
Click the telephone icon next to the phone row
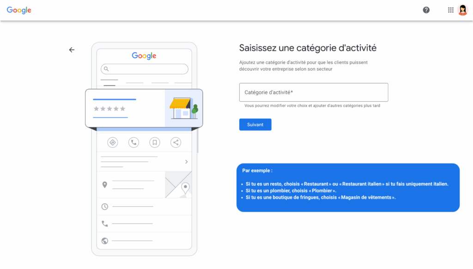(x=104, y=223)
